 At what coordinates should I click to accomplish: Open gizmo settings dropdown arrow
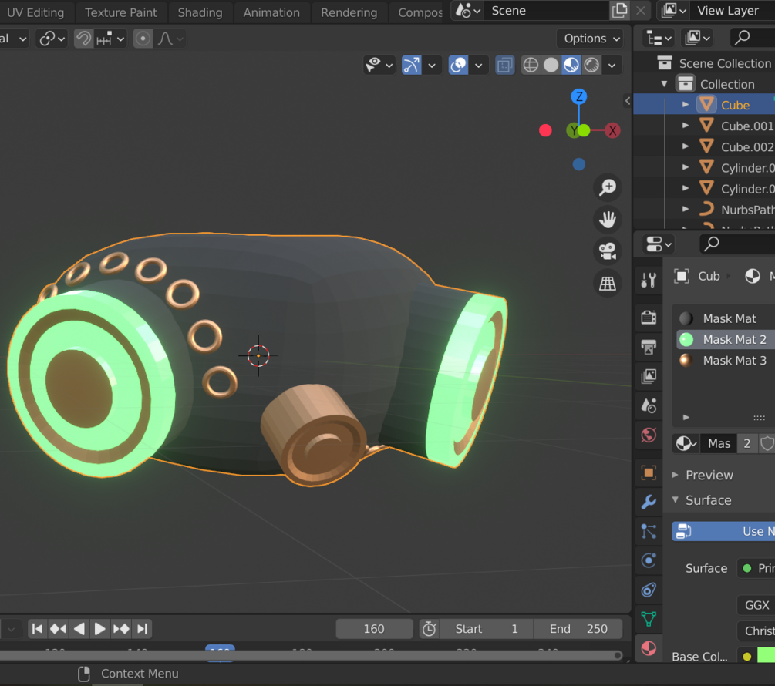point(432,66)
